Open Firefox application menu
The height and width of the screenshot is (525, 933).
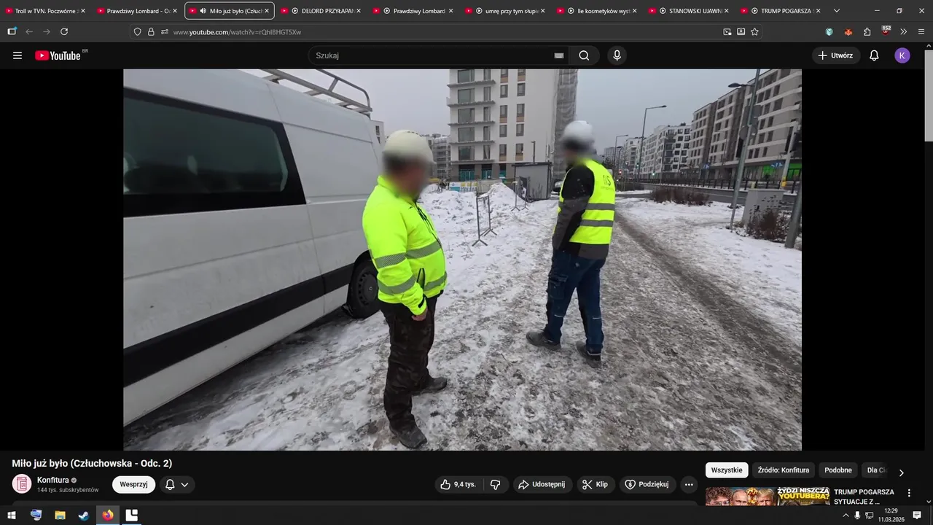coord(921,31)
